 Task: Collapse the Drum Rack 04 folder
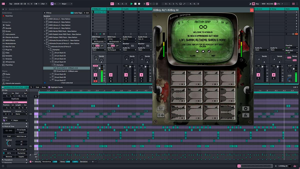pyautogui.click(x=50, y=62)
